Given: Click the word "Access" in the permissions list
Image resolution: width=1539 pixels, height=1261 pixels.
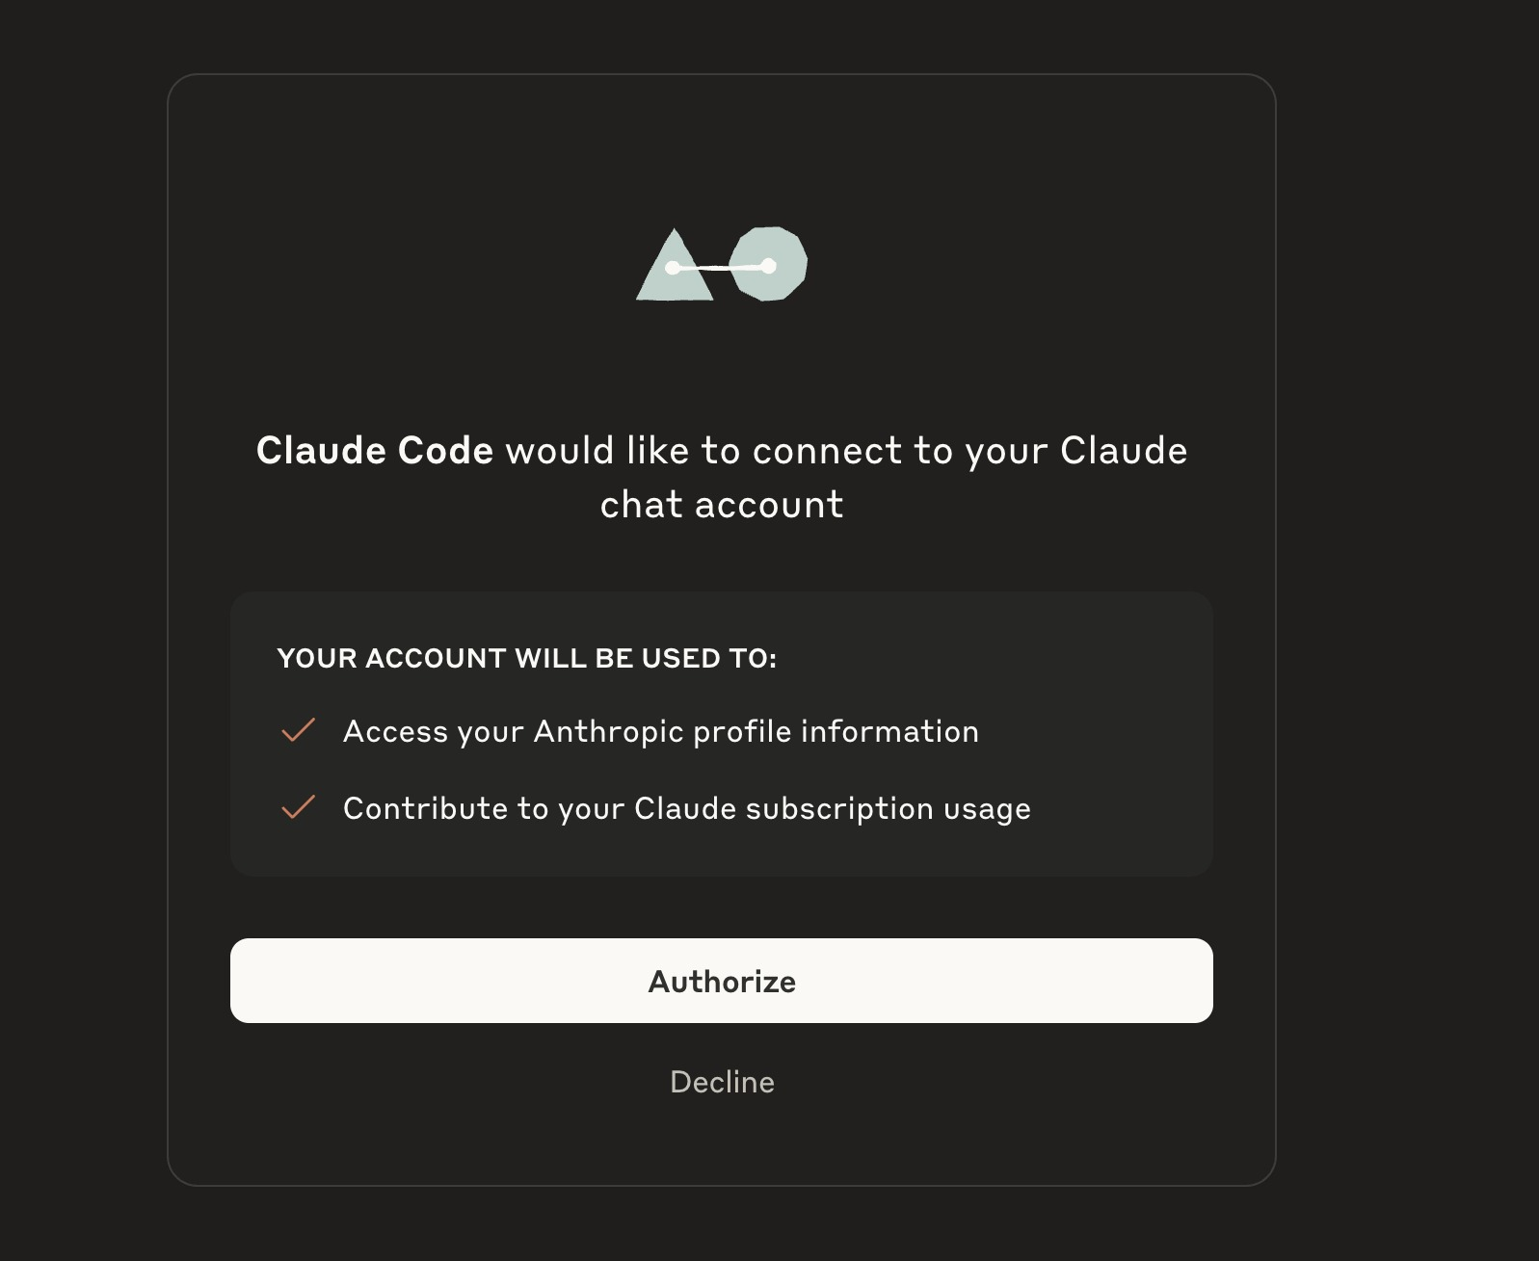Looking at the screenshot, I should tap(395, 731).
